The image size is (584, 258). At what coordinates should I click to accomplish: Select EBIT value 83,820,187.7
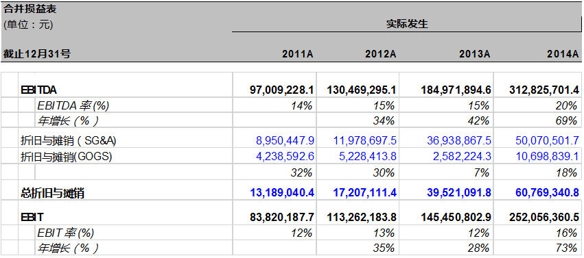pos(282,217)
